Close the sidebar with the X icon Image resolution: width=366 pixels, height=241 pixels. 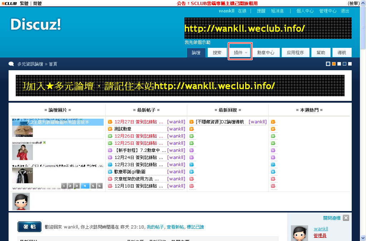(x=346, y=218)
